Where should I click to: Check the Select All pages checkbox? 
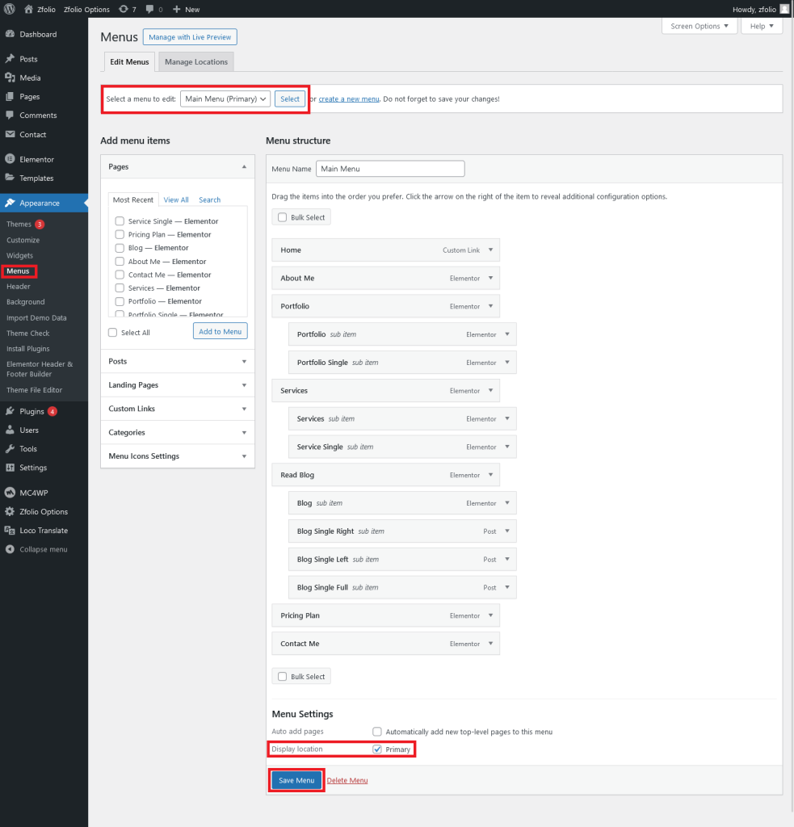[x=112, y=332]
